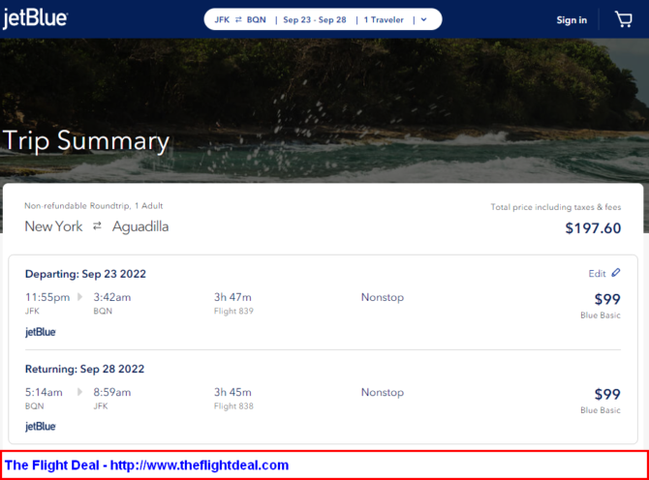Click Flight 839 label

coord(233,312)
